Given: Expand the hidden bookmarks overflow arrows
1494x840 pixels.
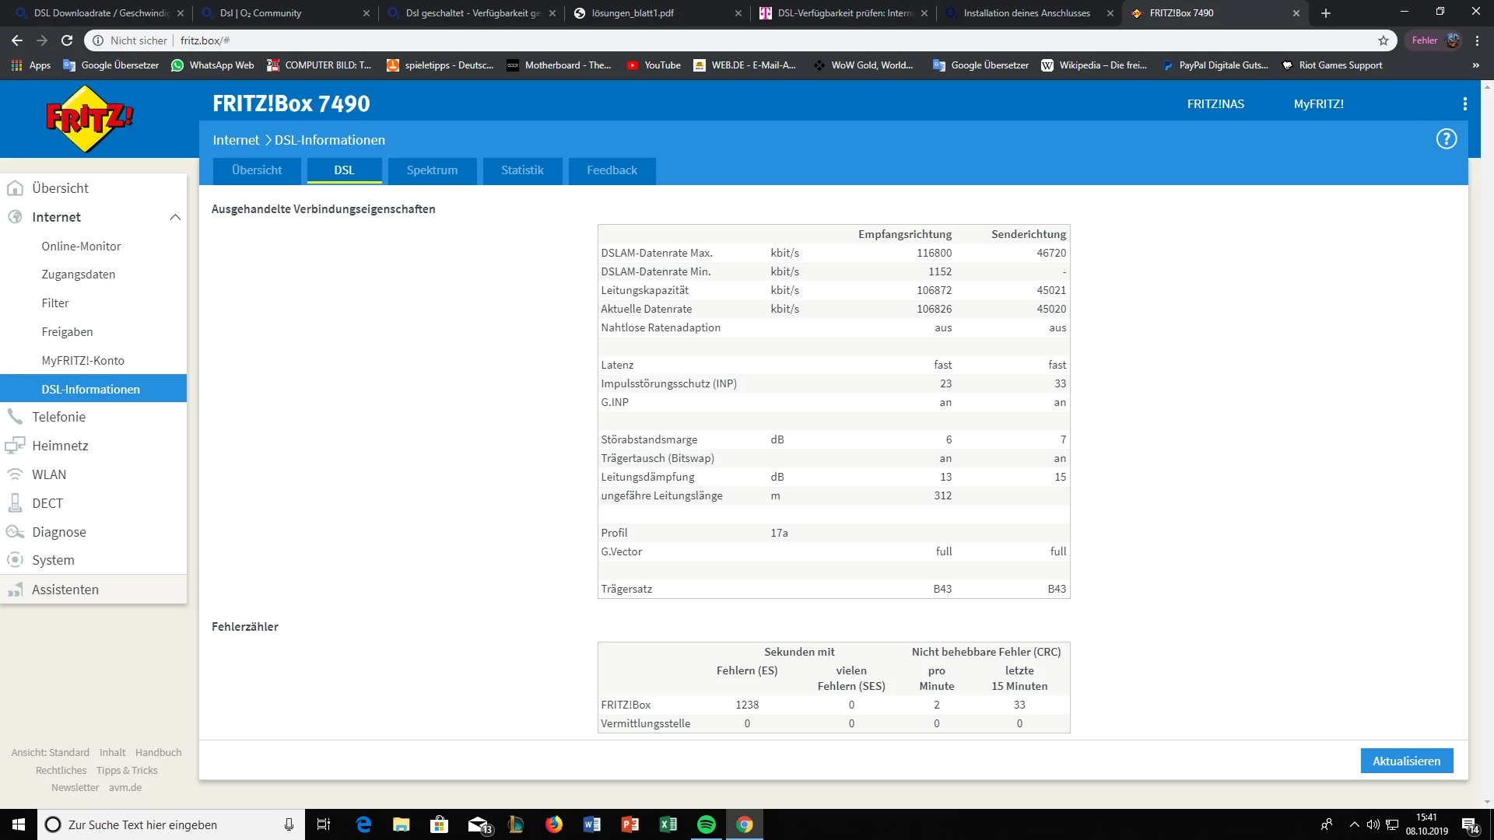Looking at the screenshot, I should coord(1475,65).
